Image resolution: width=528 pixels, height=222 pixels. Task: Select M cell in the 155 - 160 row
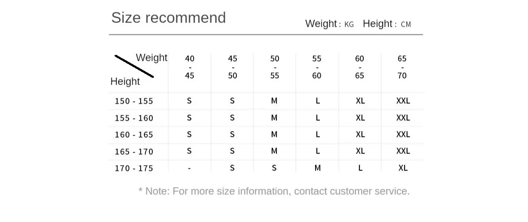pyautogui.click(x=274, y=118)
